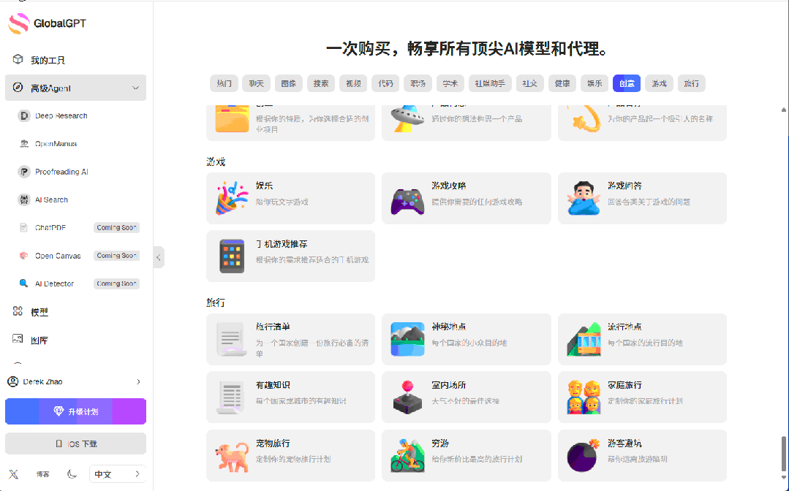Open the 模型 models section

point(39,311)
